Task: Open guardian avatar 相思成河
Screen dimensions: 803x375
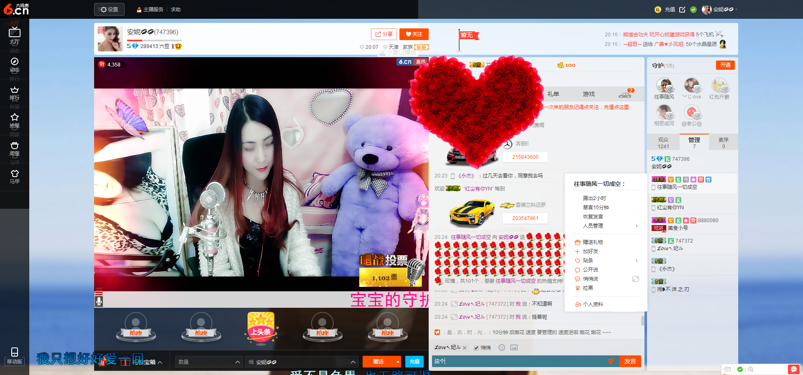Action: point(664,112)
